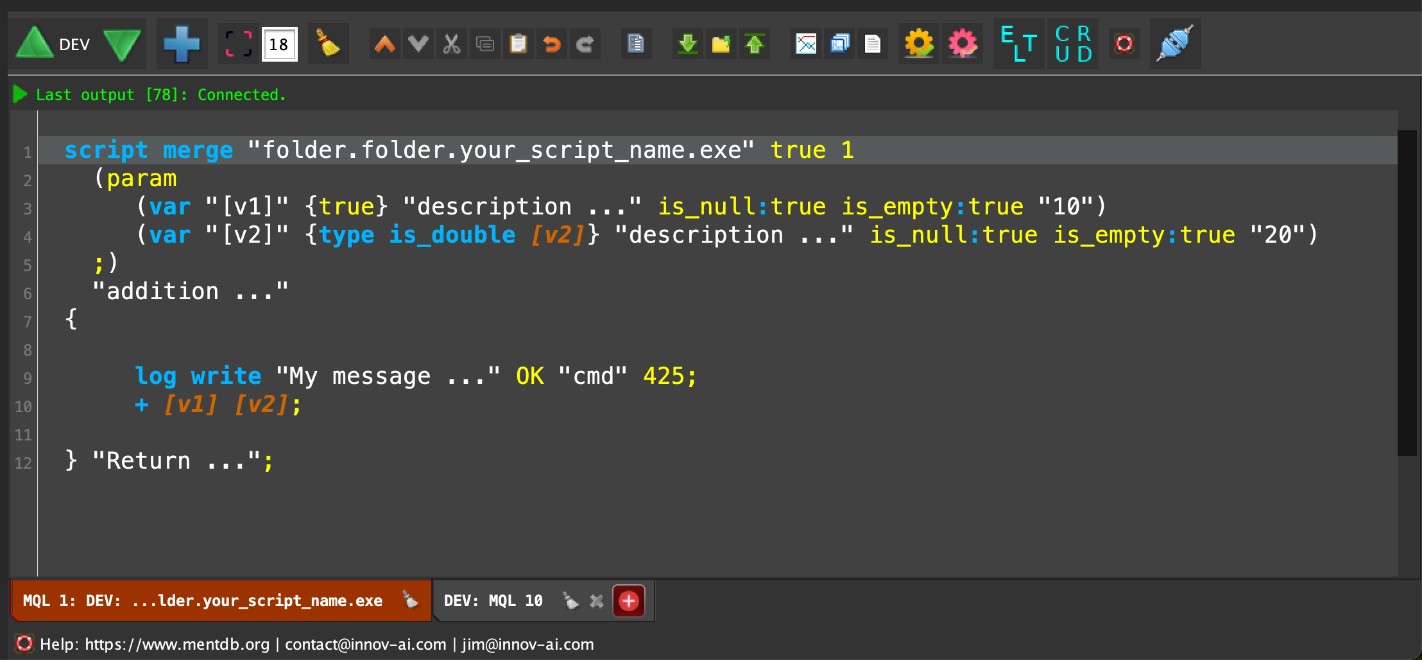Click the blue connector plug icon
The image size is (1422, 660).
click(x=1174, y=44)
